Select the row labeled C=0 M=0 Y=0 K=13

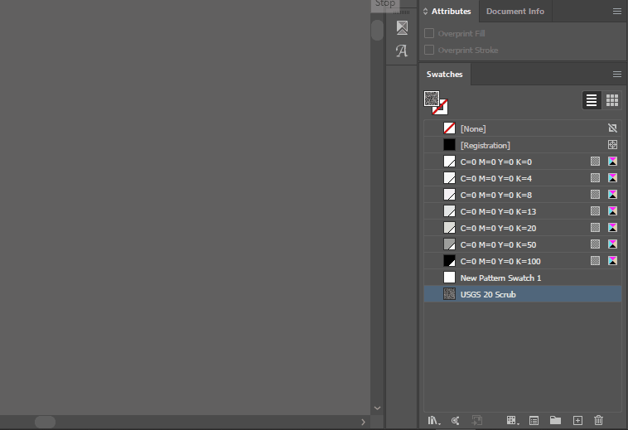(523, 211)
